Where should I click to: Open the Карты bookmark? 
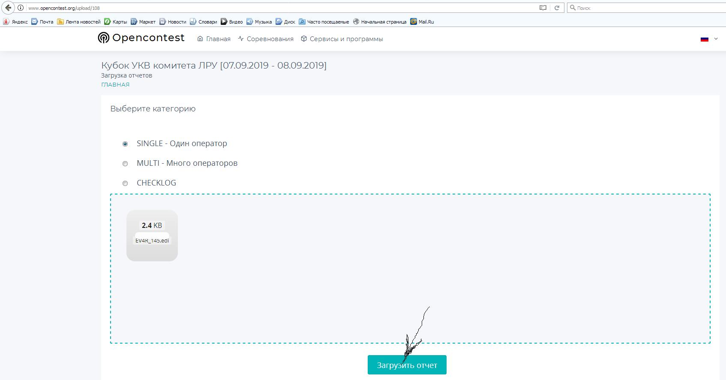point(116,22)
